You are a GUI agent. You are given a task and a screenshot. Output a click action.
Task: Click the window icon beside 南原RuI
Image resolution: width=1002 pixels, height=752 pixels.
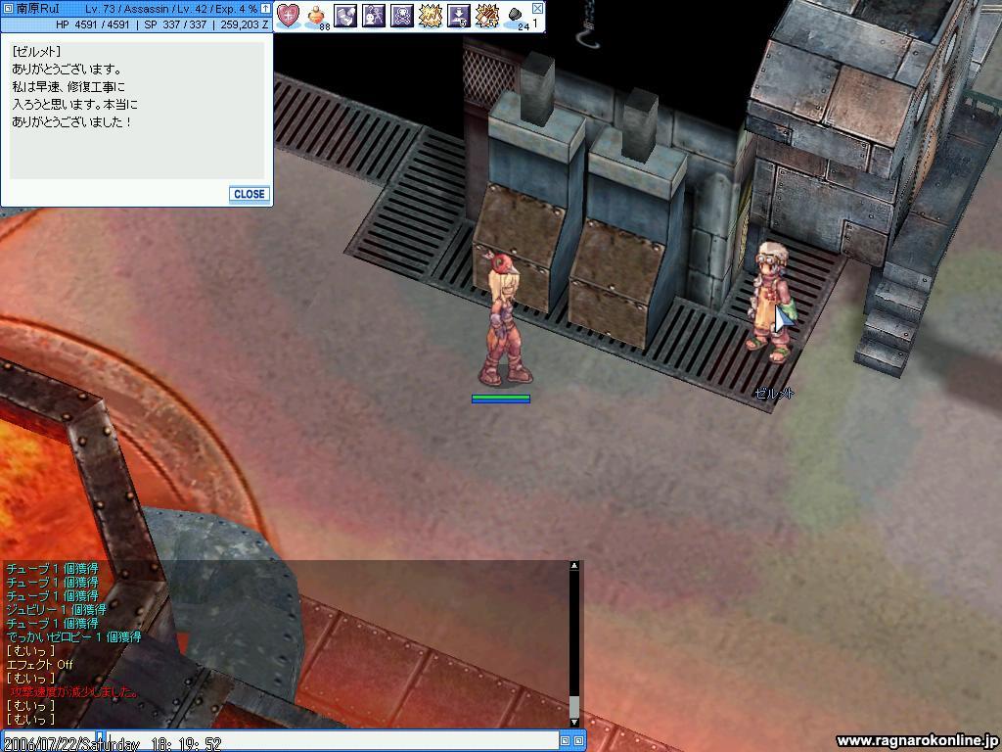pyautogui.click(x=8, y=9)
